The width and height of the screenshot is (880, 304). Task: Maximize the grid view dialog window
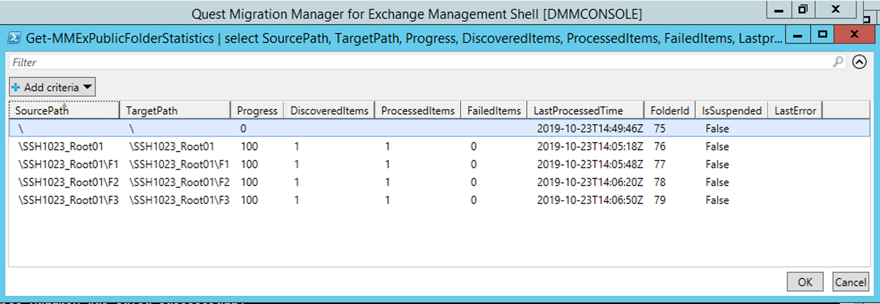822,34
